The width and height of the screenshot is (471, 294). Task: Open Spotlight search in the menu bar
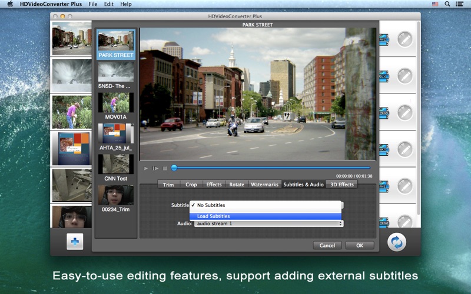[x=447, y=4]
